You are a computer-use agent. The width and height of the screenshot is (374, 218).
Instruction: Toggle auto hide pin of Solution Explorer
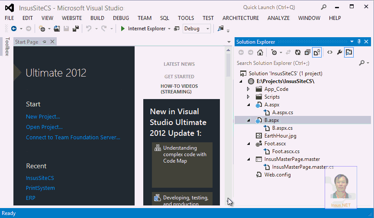359,42
